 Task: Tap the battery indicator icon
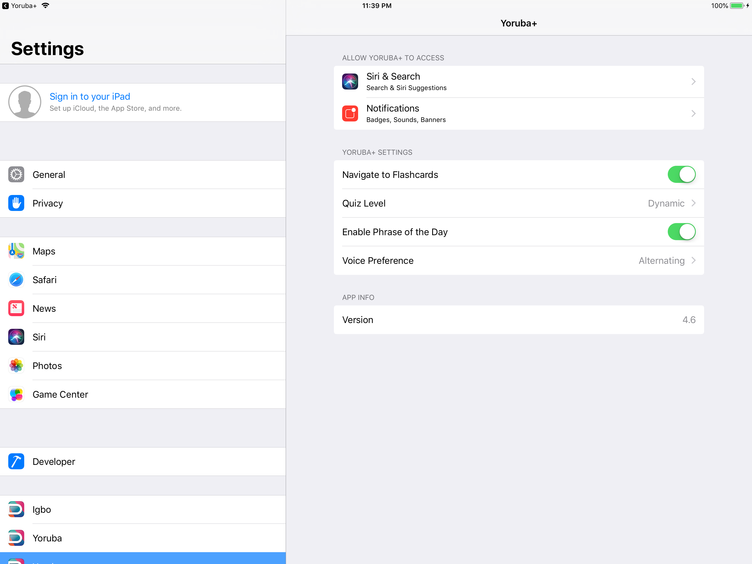737,6
